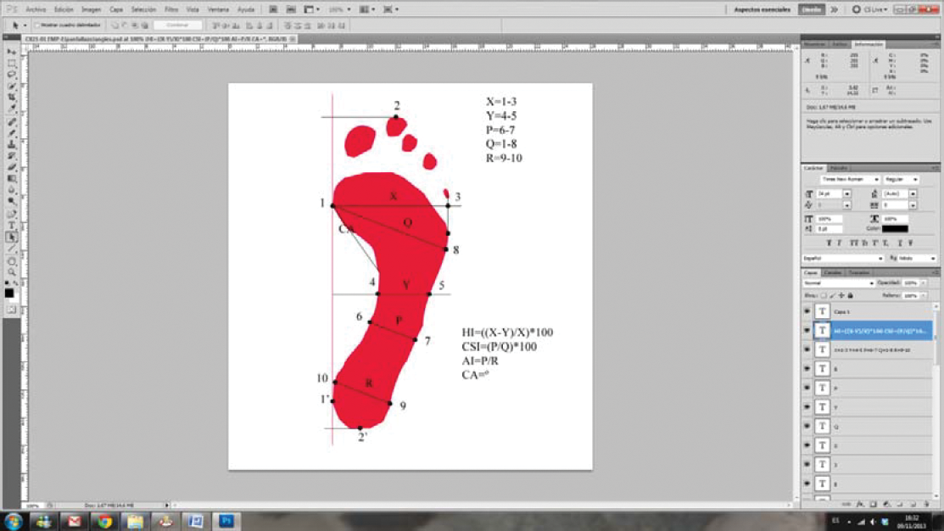Viewport: 944px width, 531px height.
Task: Select the Crop tool
Action: point(11,98)
